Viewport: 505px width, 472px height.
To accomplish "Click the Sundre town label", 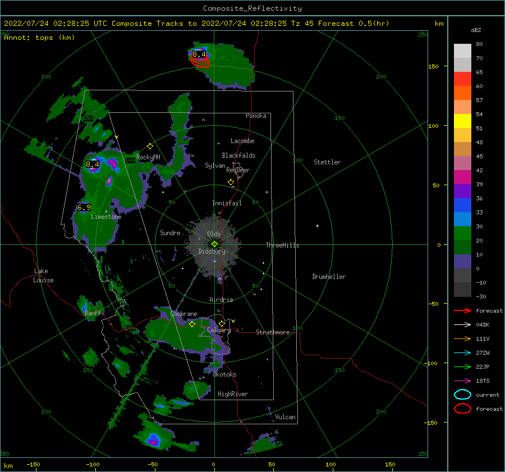I will [x=170, y=232].
